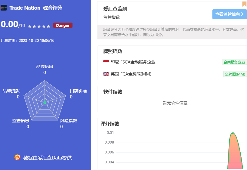Click the 品牌信息 radar label

click(x=45, y=66)
